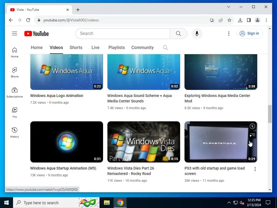Open Windows Vista Dies Part 26 thumbnail
Viewport: 277px width, 208px height.
(x=144, y=142)
